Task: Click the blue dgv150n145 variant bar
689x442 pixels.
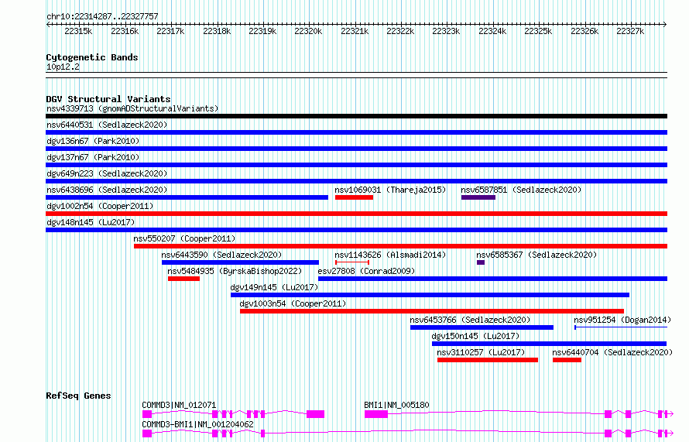Action: pos(550,344)
